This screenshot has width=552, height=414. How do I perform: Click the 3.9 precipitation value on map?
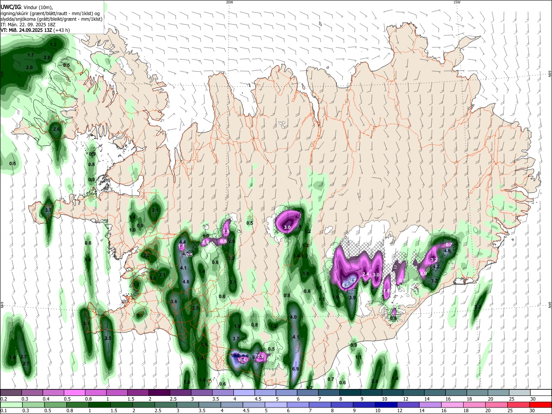pyautogui.click(x=352, y=298)
